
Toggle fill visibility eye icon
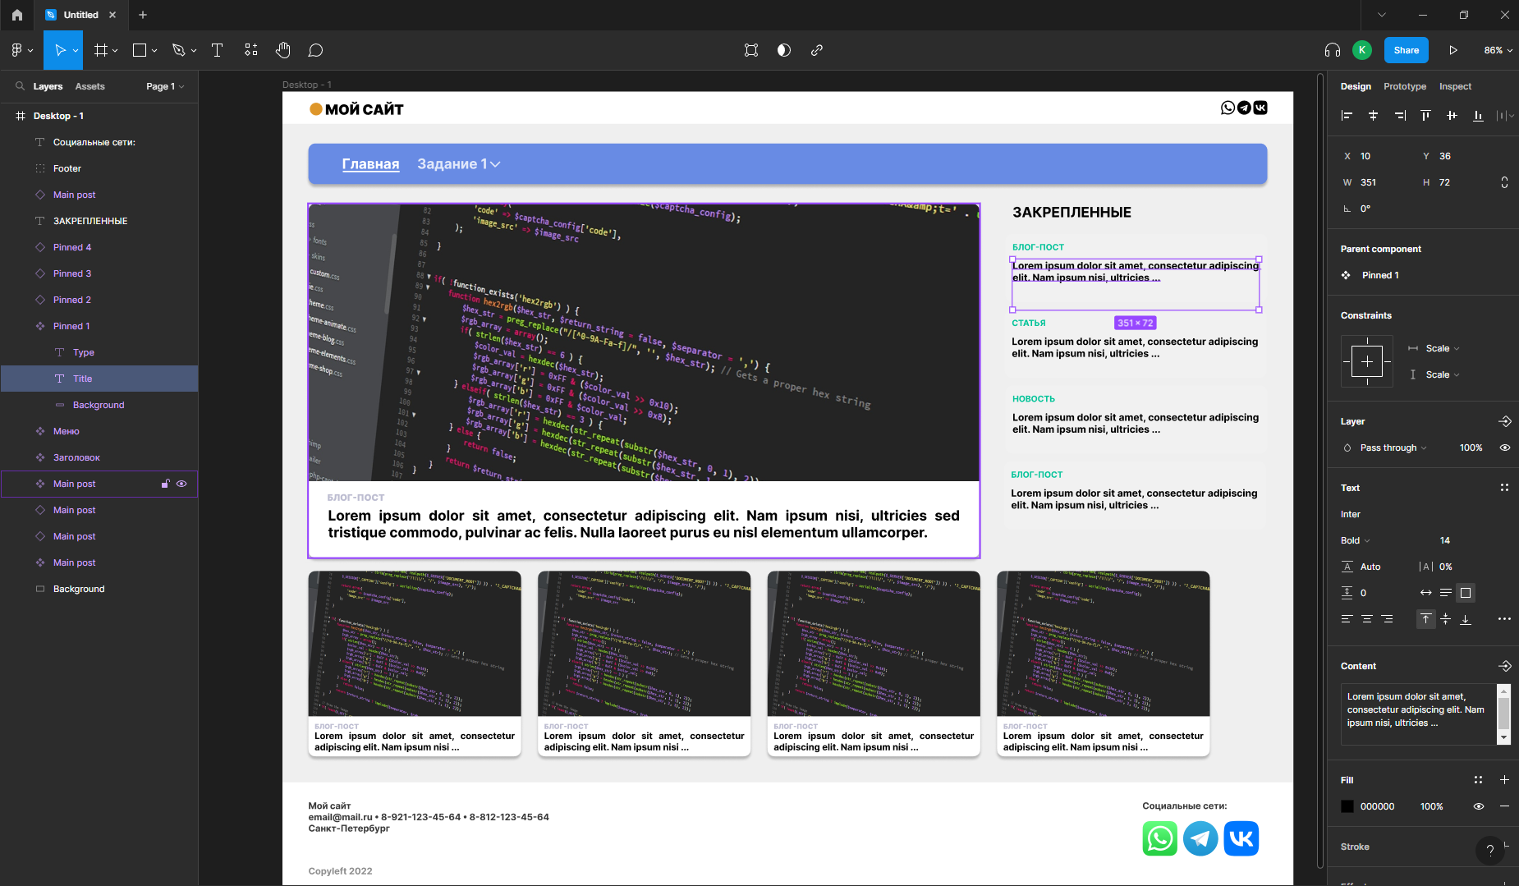[x=1478, y=806]
